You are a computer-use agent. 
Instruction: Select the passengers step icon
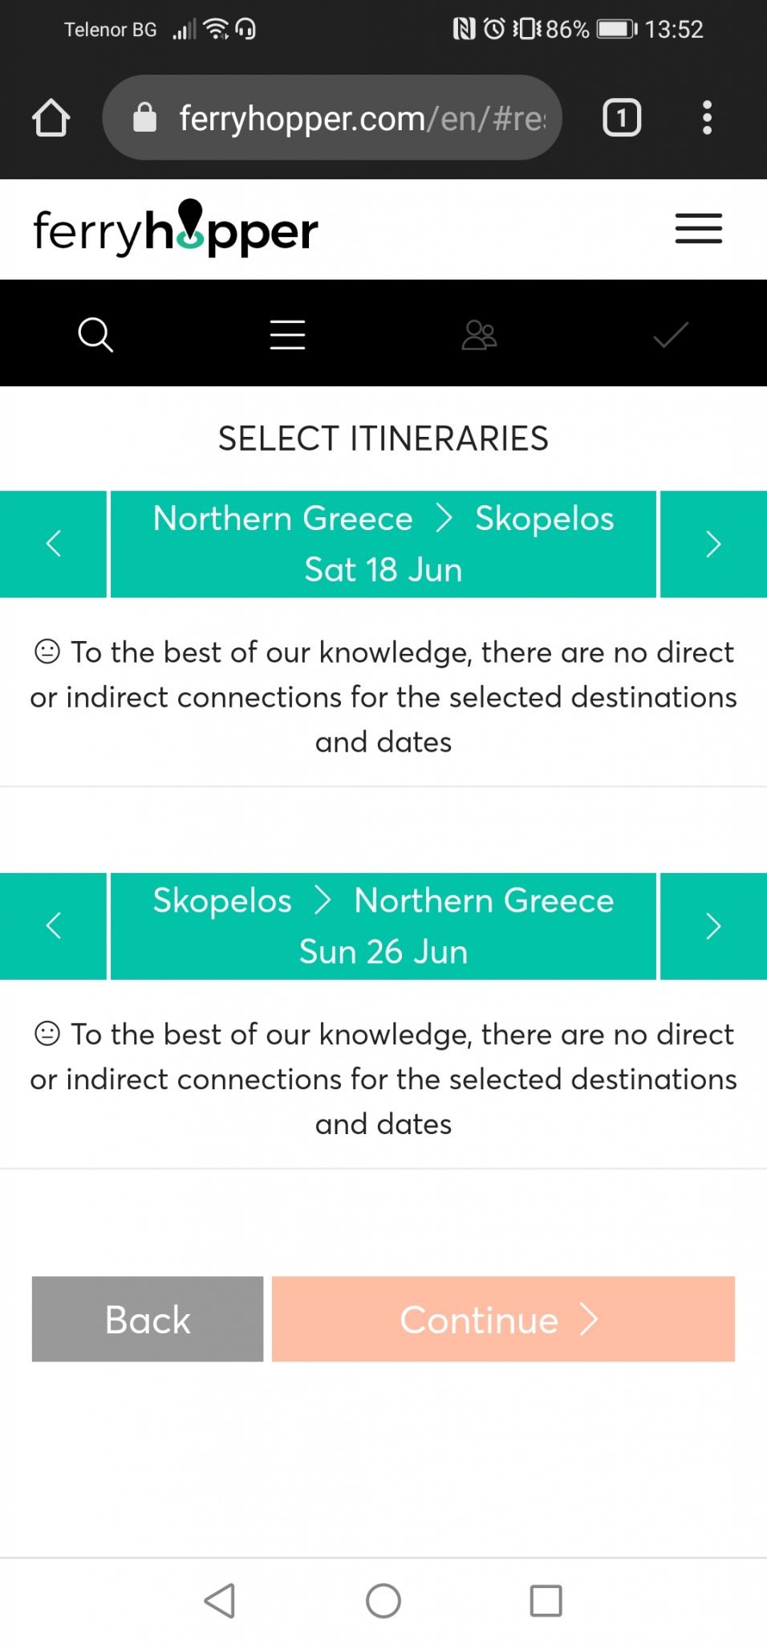coord(479,334)
